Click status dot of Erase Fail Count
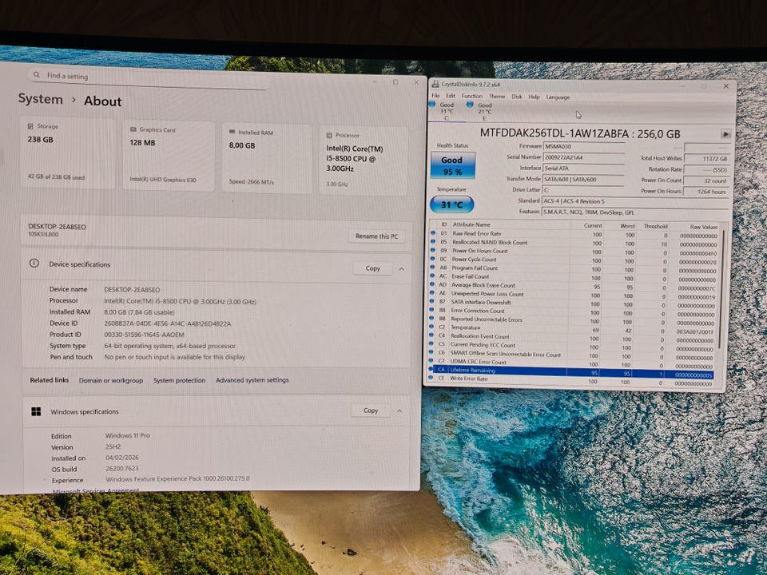 click(432, 276)
